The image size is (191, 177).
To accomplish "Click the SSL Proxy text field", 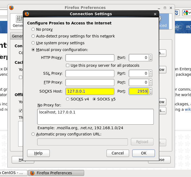I will 90,73.
